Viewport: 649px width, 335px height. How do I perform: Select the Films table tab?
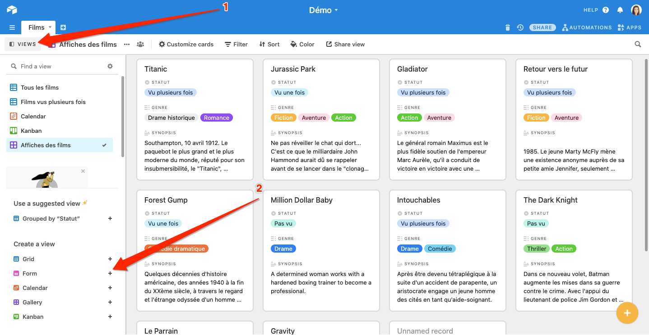(x=37, y=27)
